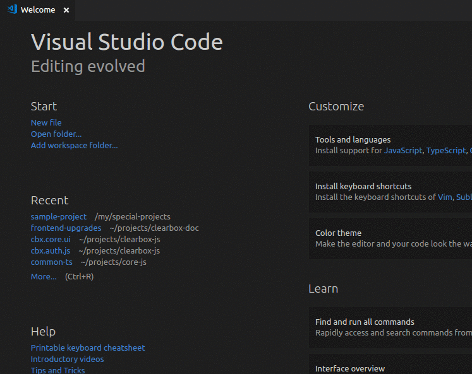472x374 pixels.
Task: Open Tips and Tricks link
Action: [57, 370]
